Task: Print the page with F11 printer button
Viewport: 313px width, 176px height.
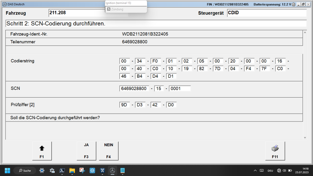Action: (275, 151)
